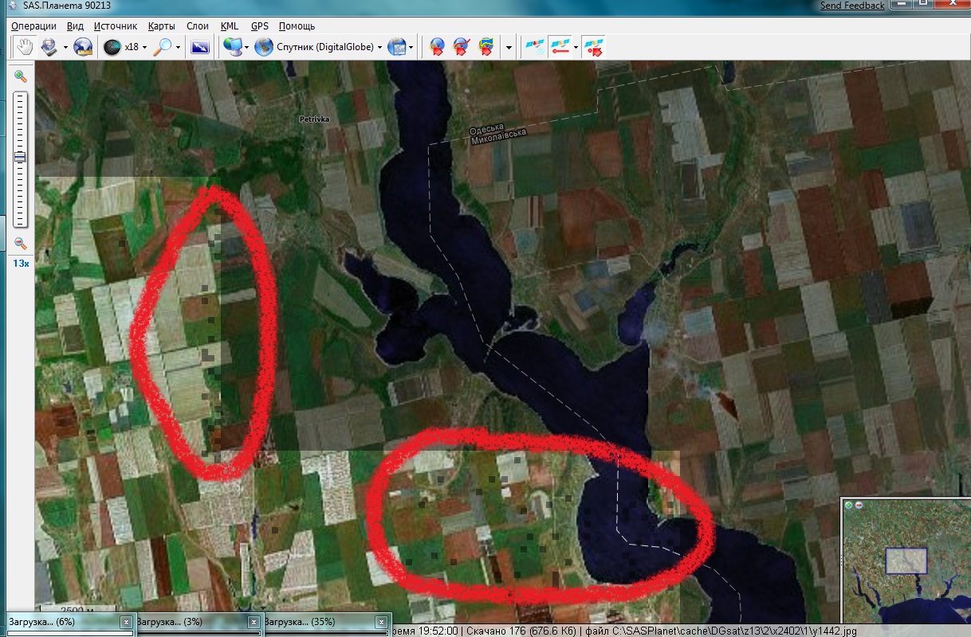This screenshot has height=637, width=971.
Task: Open the selection tool dropdown arrow
Action: 65,47
